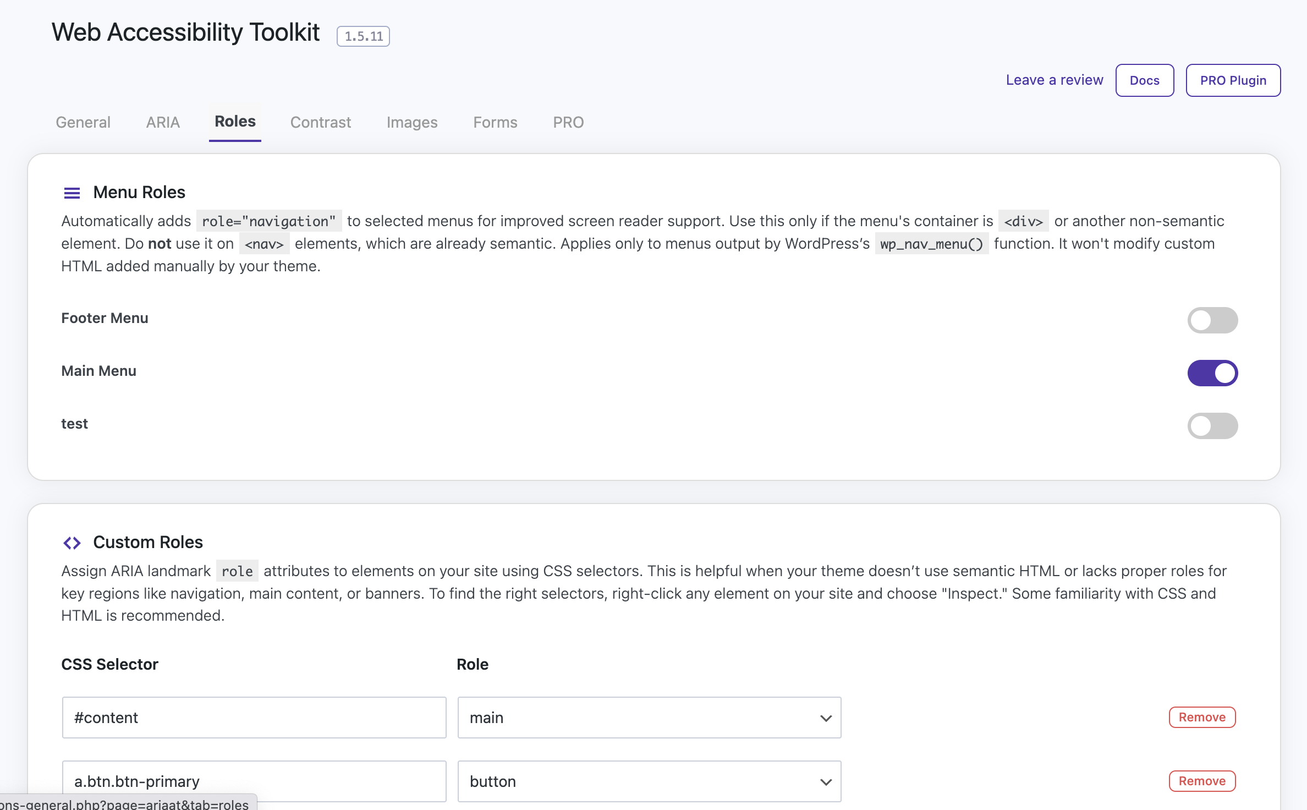Click the PRO Plugin button
Image resolution: width=1307 pixels, height=810 pixels.
(x=1233, y=80)
